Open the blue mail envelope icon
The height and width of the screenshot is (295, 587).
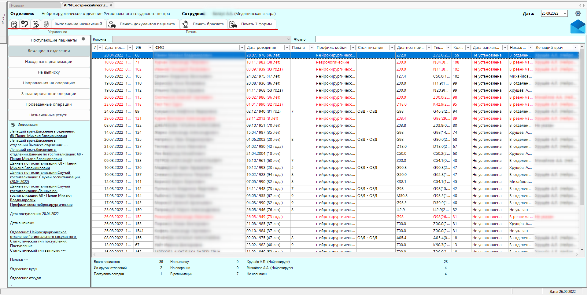[578, 27]
